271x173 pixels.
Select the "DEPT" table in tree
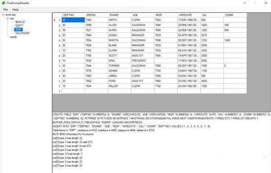[x=19, y=26]
